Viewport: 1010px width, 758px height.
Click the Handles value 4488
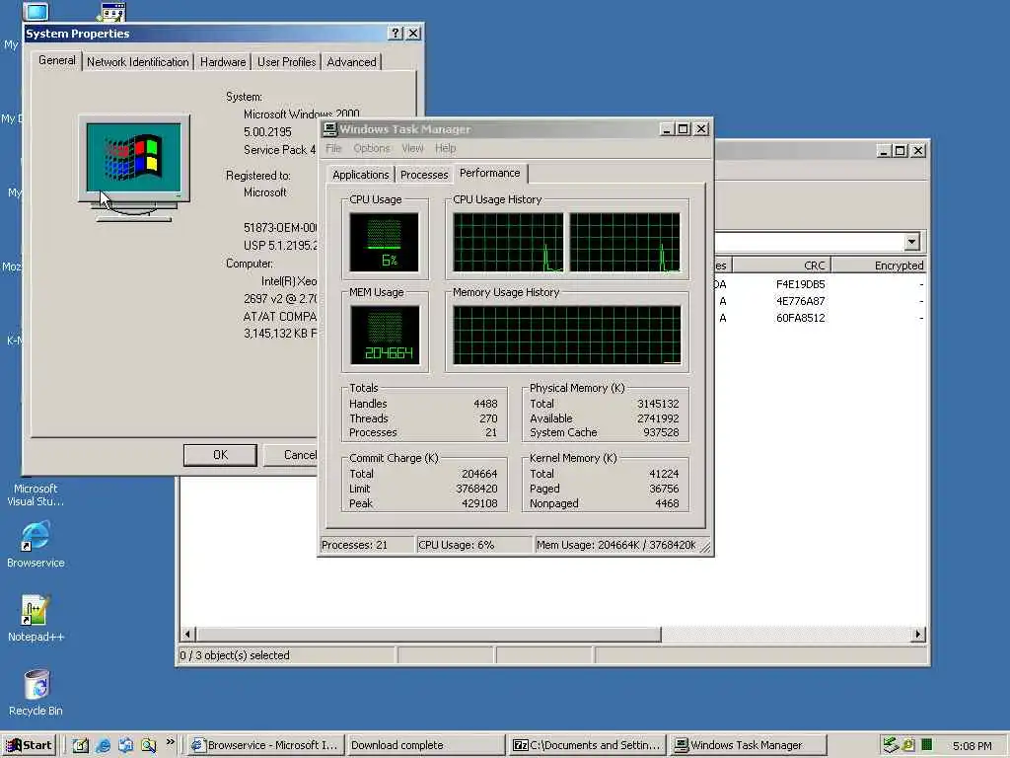coord(485,404)
